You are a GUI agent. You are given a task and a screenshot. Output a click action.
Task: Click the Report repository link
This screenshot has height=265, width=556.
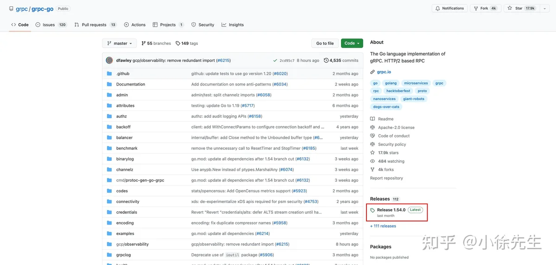coord(386,178)
